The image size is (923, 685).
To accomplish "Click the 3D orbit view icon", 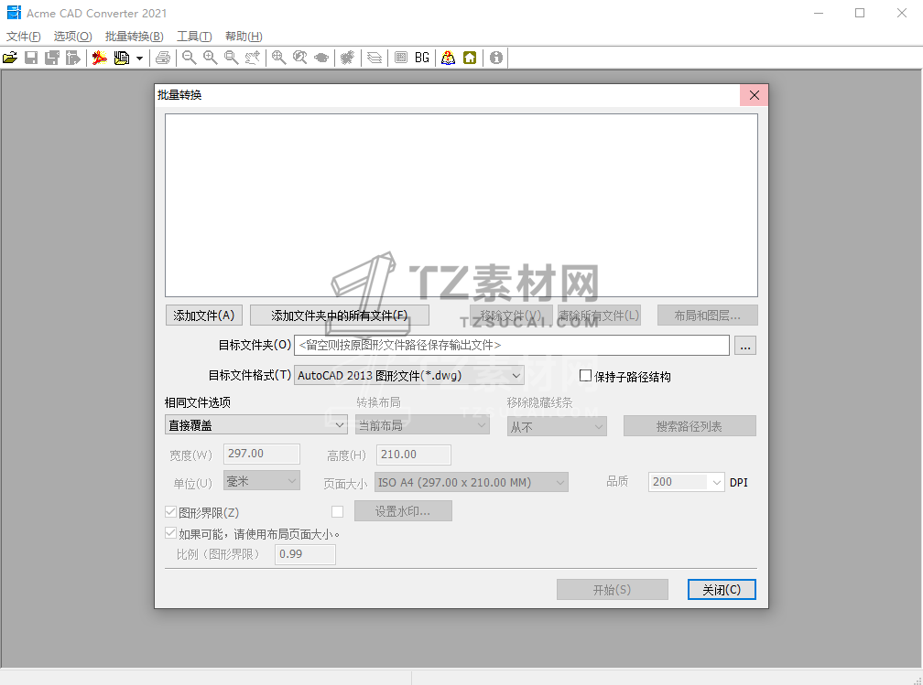I will pyautogui.click(x=321, y=58).
